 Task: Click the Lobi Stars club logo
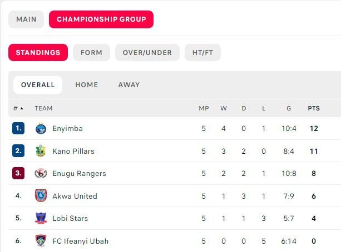click(x=41, y=218)
